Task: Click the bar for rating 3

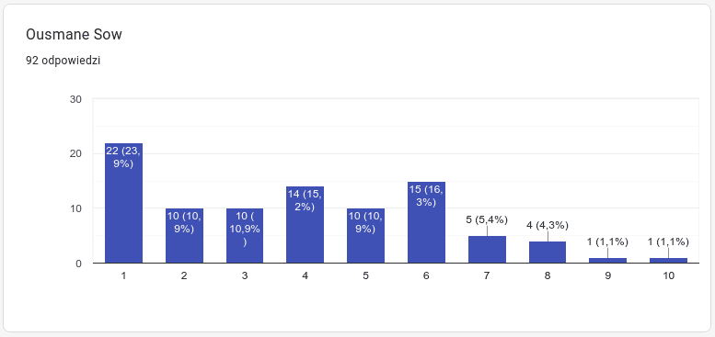Action: (x=245, y=236)
